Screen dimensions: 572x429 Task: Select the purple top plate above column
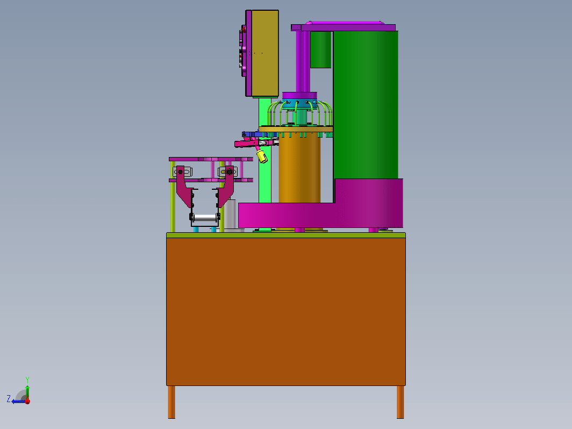click(344, 27)
